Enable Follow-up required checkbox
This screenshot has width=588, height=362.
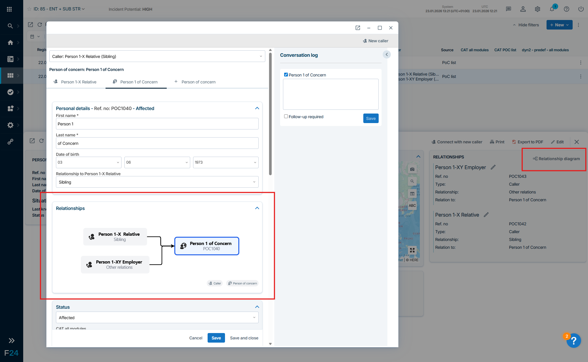point(286,116)
